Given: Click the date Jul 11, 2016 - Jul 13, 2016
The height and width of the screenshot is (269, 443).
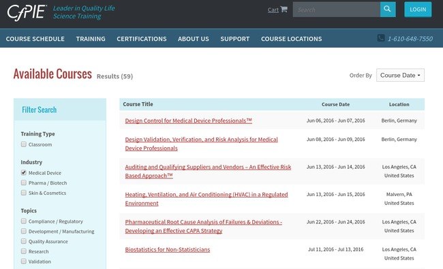Looking at the screenshot, I should [x=335, y=249].
